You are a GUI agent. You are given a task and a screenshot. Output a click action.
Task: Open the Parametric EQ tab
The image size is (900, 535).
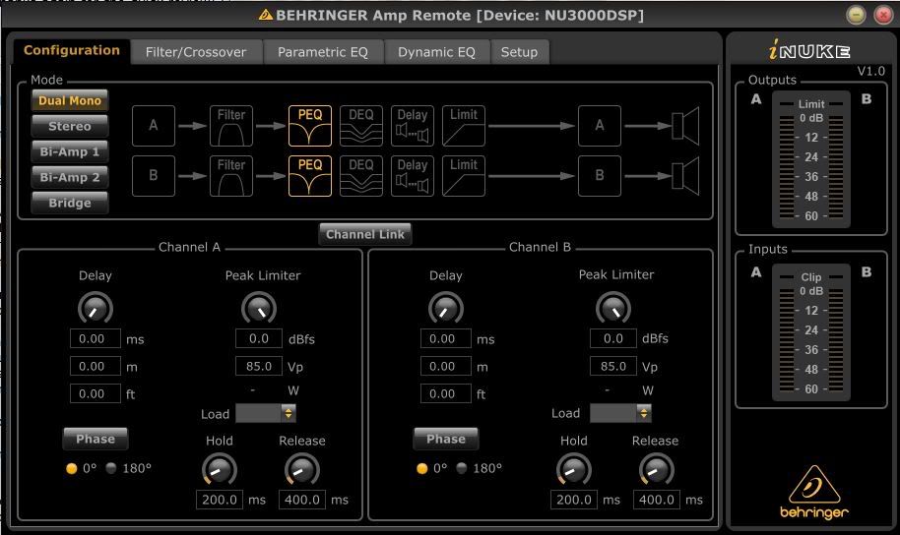[323, 52]
